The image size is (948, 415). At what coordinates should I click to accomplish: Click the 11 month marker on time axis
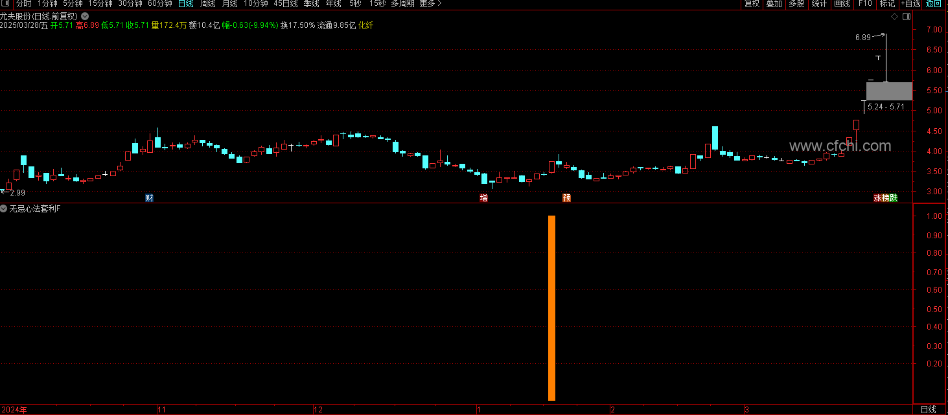click(x=162, y=409)
